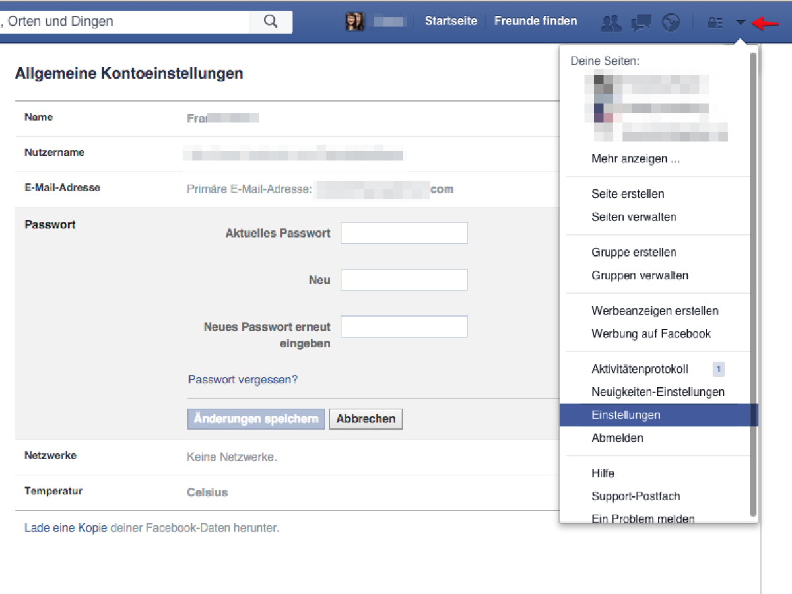Choose Werbeanzeigen erstellen
Image resolution: width=792 pixels, height=594 pixels.
coord(655,311)
